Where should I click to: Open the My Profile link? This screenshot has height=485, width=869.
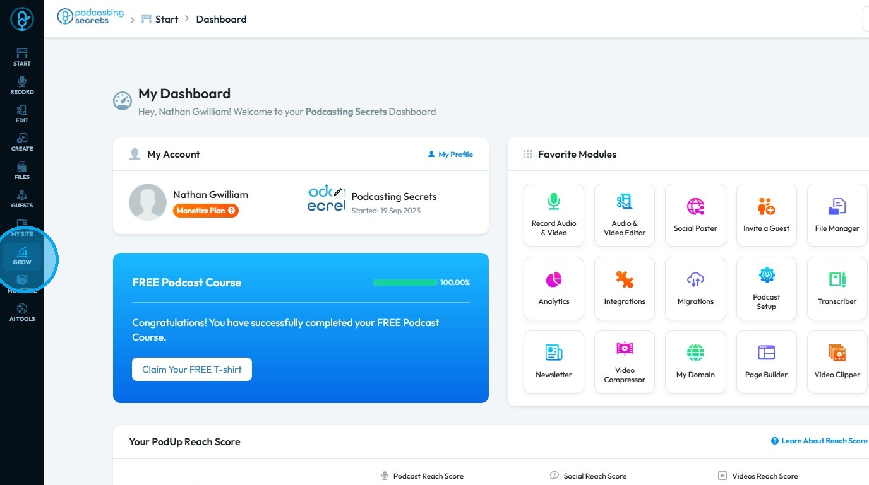pos(450,154)
